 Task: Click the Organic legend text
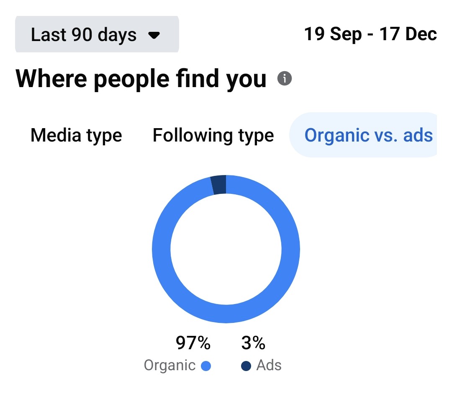pyautogui.click(x=169, y=365)
